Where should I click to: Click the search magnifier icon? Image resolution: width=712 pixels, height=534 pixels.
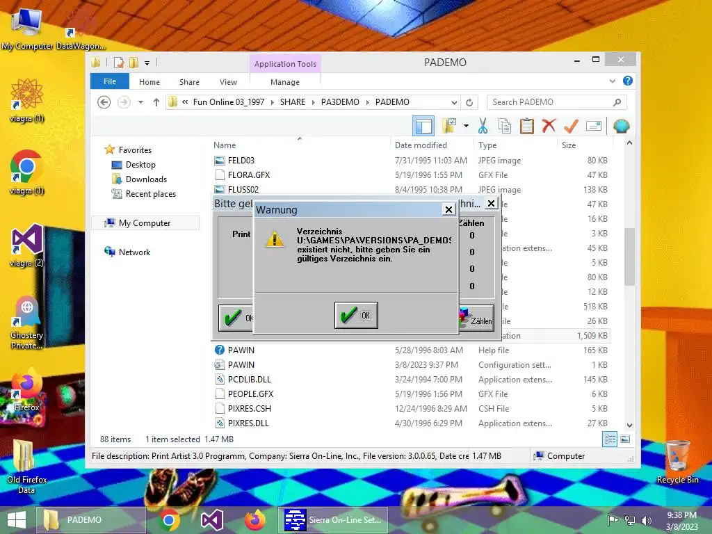[x=617, y=102]
